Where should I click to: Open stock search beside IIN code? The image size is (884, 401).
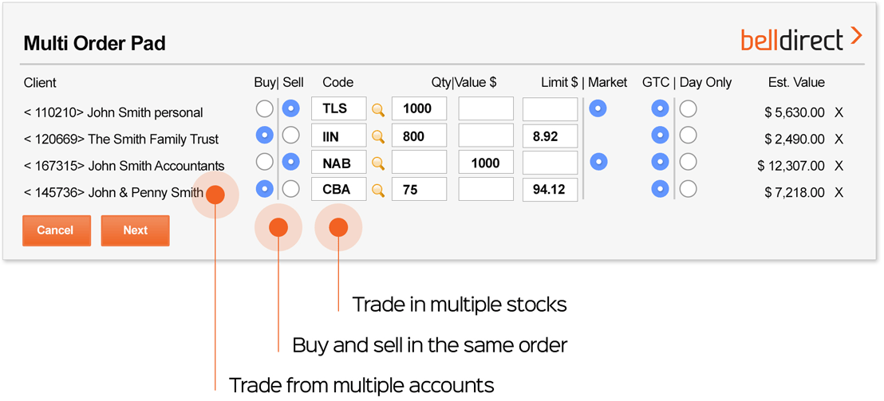coord(378,136)
